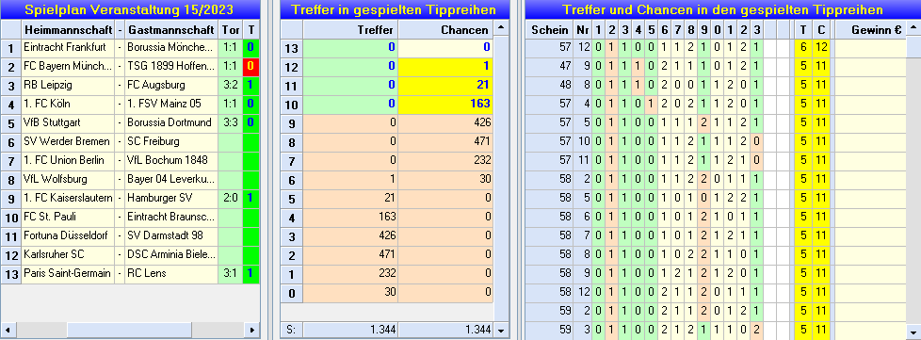Viewport: 921px width, 340px height.
Task: Sort by the Chancen column header
Action: 445,29
